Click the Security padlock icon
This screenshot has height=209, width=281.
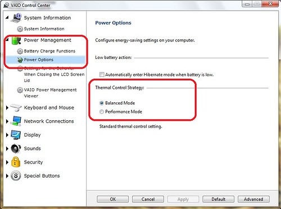[x=16, y=162]
